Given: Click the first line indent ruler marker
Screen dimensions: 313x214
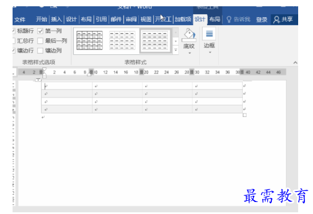Looking at the screenshot, I should [x=45, y=70].
